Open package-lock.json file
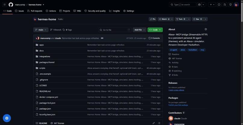243x125 pixels. [47, 103]
